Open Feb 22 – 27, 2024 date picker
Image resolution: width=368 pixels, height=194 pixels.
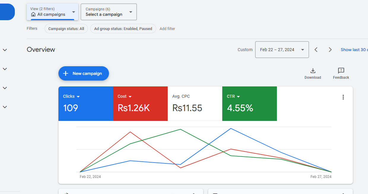282,50
